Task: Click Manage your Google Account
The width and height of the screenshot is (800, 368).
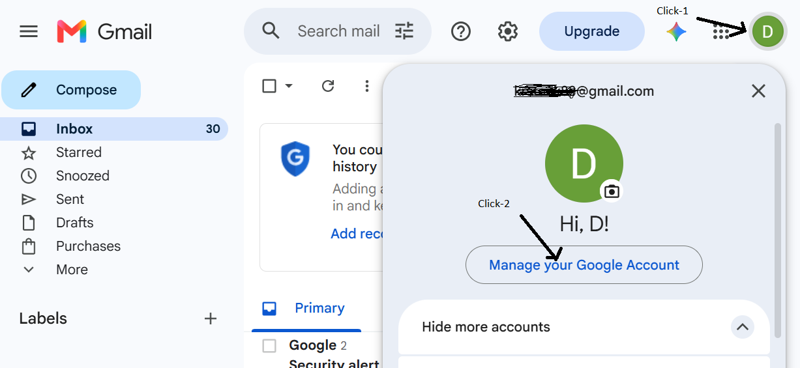Action: pos(584,265)
